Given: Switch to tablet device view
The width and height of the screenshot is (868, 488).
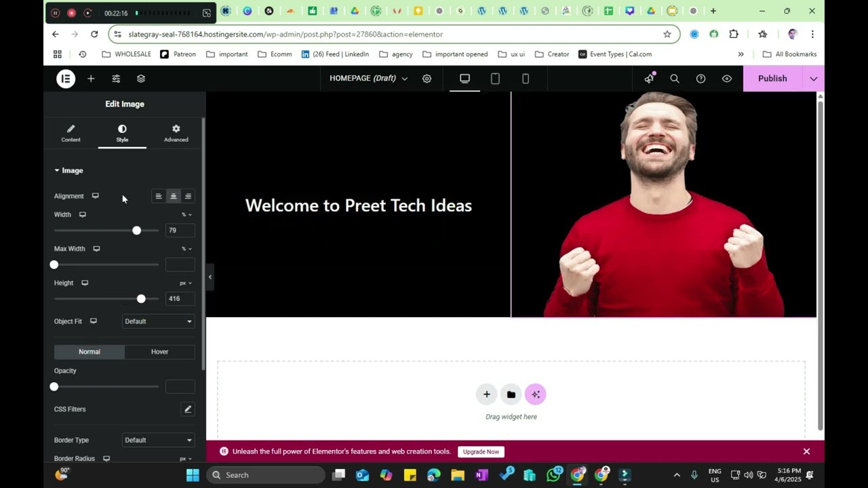Looking at the screenshot, I should pyautogui.click(x=495, y=79).
